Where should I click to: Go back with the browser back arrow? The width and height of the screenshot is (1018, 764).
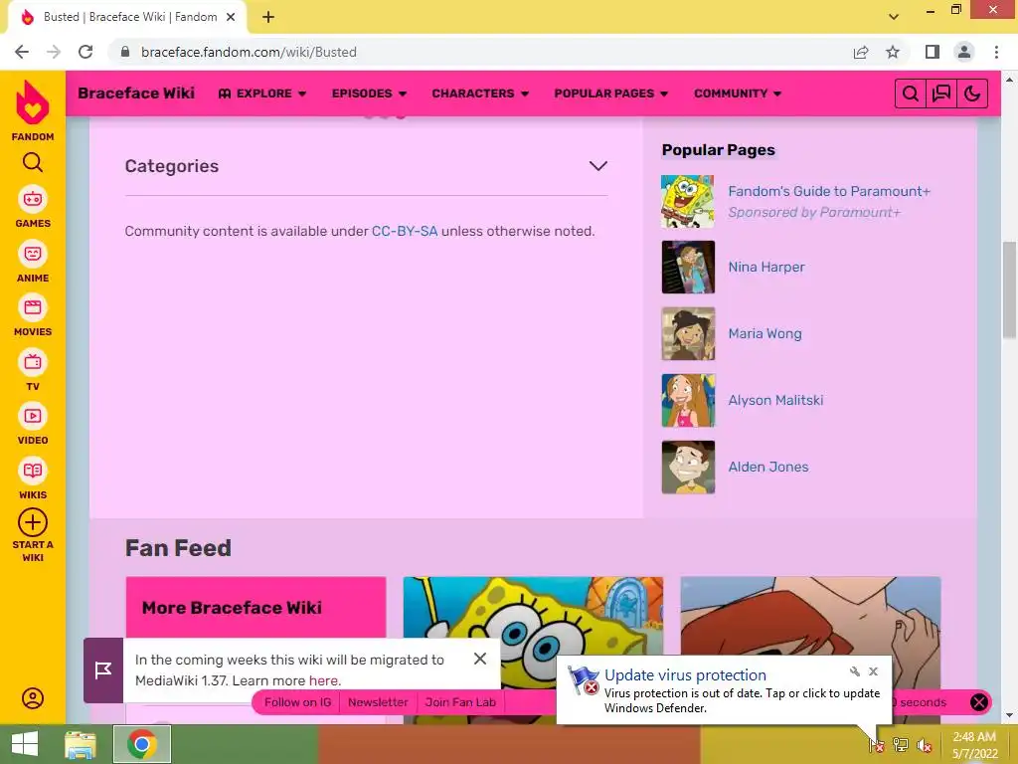(22, 52)
